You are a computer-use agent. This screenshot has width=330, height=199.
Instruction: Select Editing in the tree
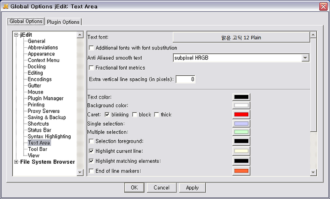(x=35, y=73)
